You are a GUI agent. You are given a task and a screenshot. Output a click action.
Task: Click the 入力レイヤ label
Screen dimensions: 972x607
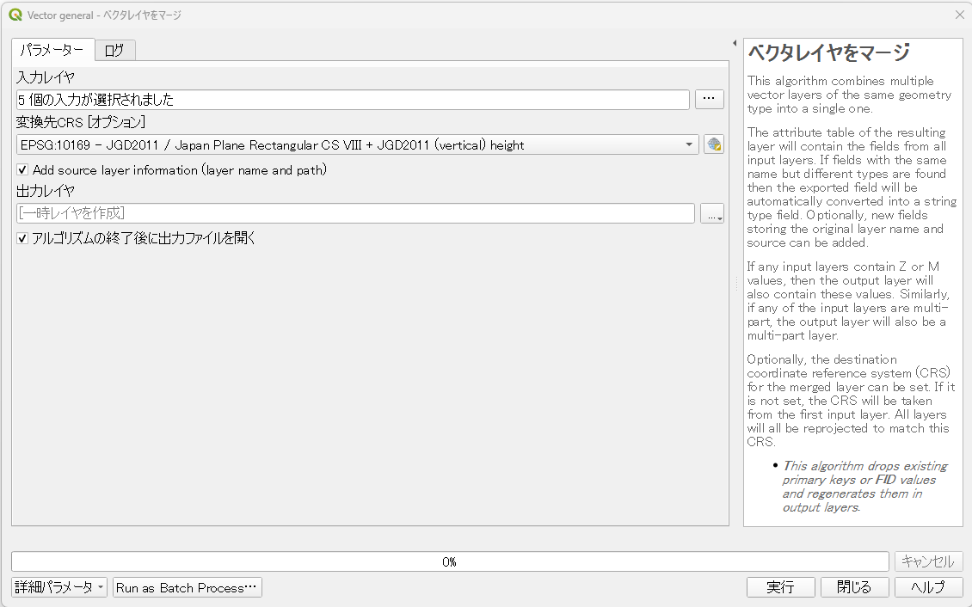(46, 77)
